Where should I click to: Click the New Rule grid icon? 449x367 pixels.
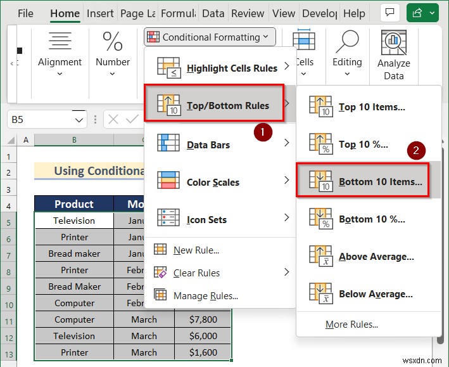click(160, 249)
